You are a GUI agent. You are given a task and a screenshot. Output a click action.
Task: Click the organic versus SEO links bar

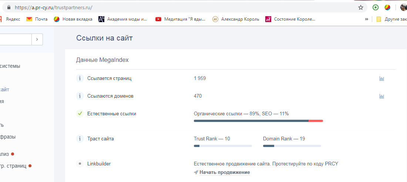(x=258, y=121)
